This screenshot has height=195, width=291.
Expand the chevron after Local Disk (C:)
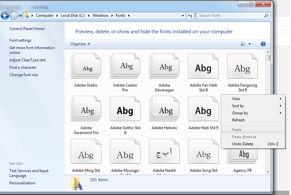pos(89,15)
